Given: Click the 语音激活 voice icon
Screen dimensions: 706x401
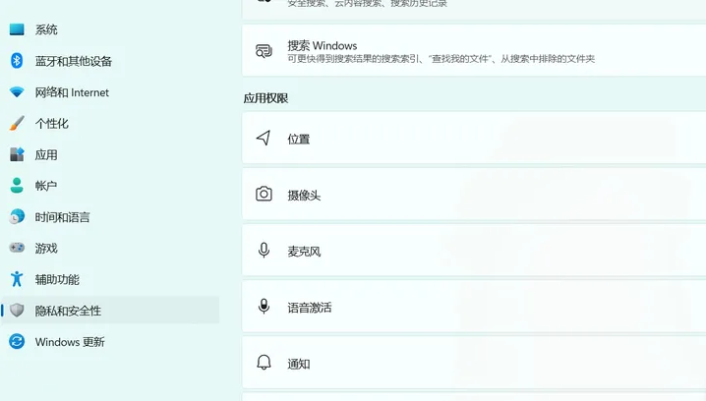Looking at the screenshot, I should click(x=264, y=307).
